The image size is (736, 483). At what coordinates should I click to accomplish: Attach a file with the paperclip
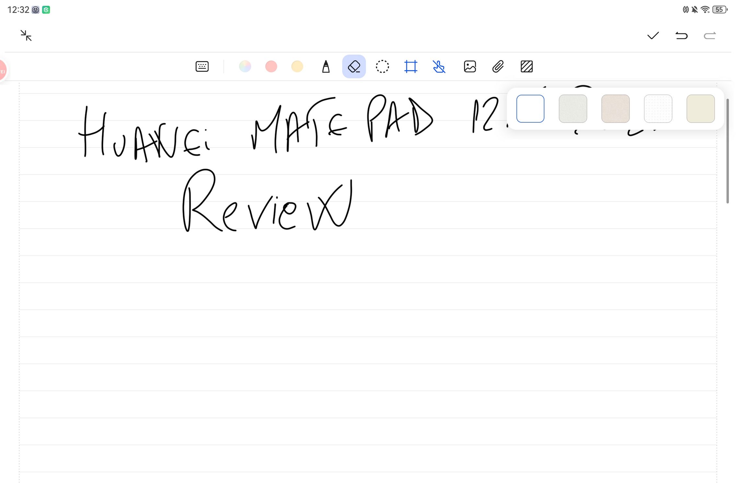[498, 67]
